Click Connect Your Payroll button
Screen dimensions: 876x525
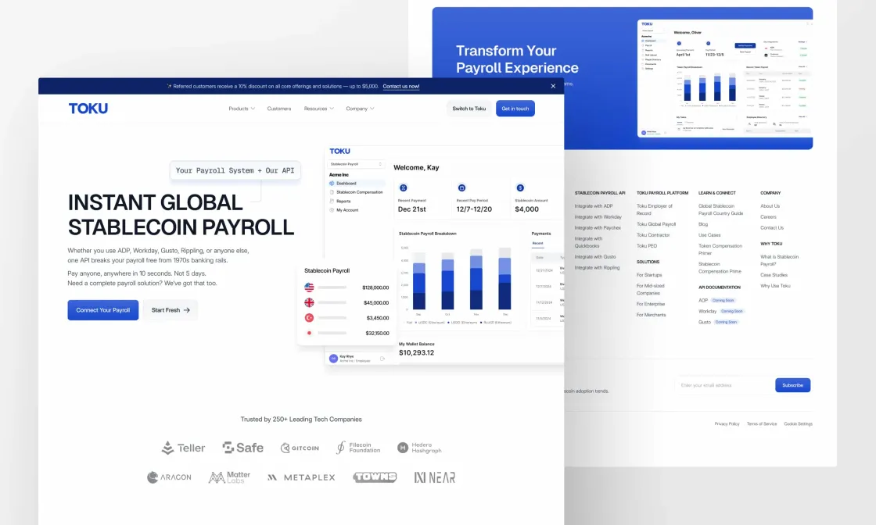point(102,310)
